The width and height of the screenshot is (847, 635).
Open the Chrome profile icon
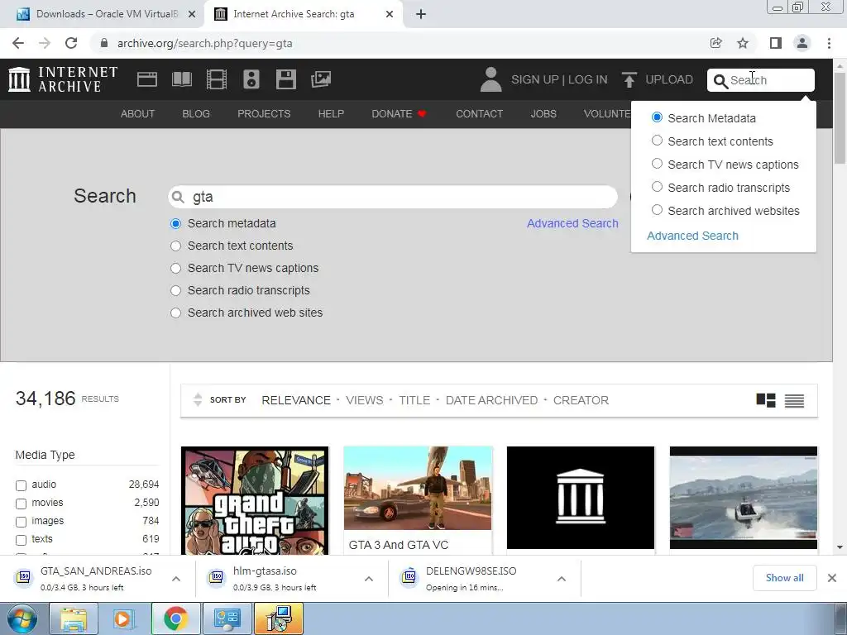pyautogui.click(x=802, y=43)
